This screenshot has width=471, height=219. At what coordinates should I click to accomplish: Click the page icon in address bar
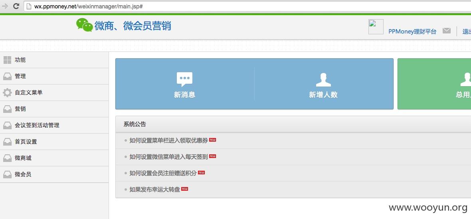(29, 6)
